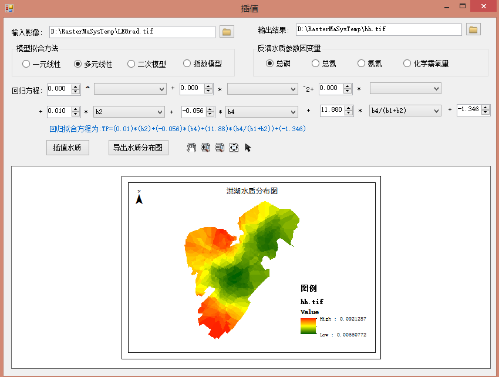Decrease the -1.346 constant spinner
499x377 pixels.
click(x=485, y=112)
